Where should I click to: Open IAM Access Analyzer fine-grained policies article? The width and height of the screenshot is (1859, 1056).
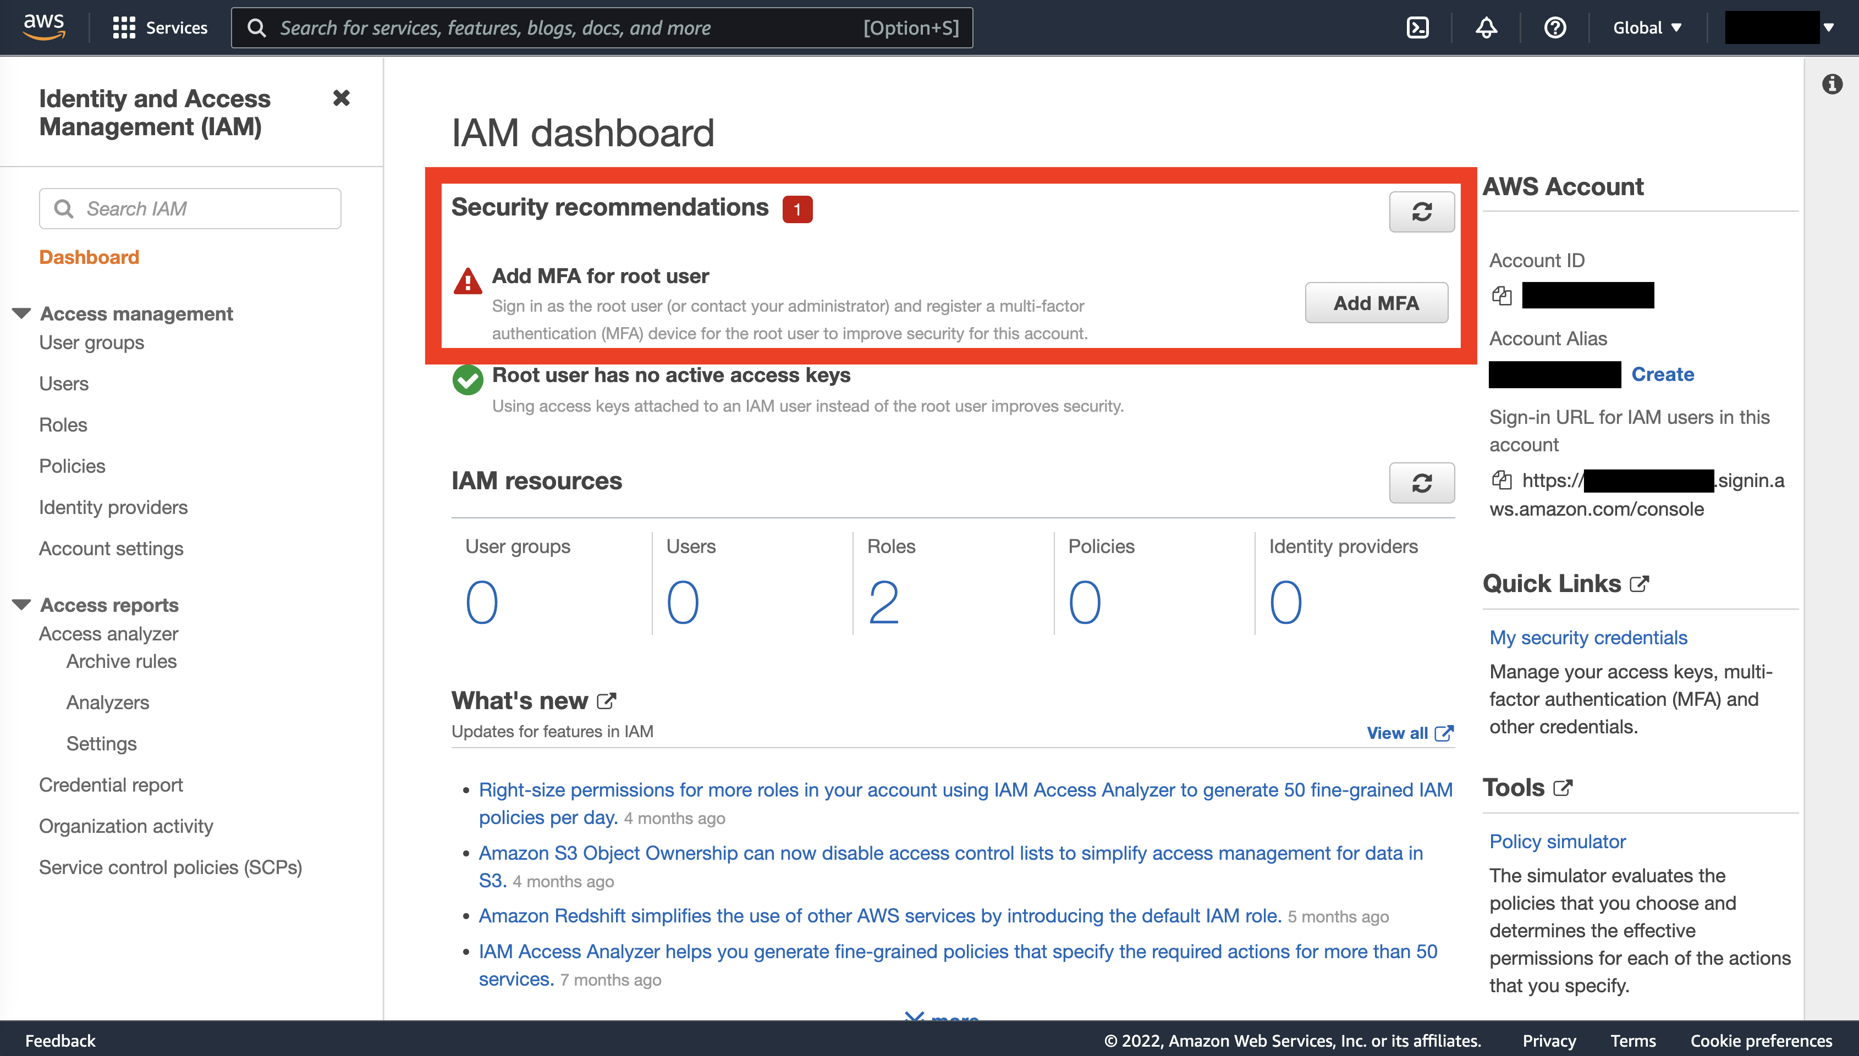click(x=958, y=965)
